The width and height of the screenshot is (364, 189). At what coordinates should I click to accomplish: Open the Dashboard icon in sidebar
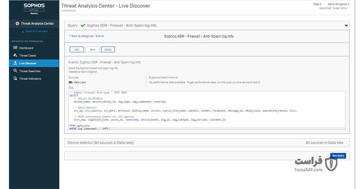[15, 48]
